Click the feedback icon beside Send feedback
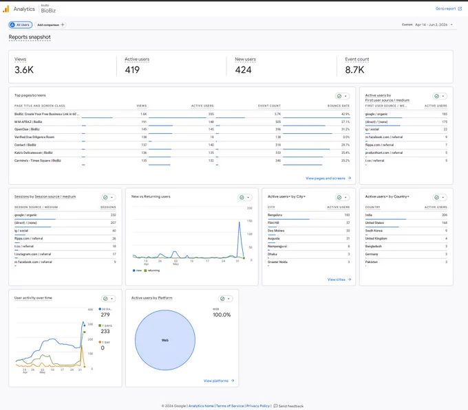 (275, 406)
